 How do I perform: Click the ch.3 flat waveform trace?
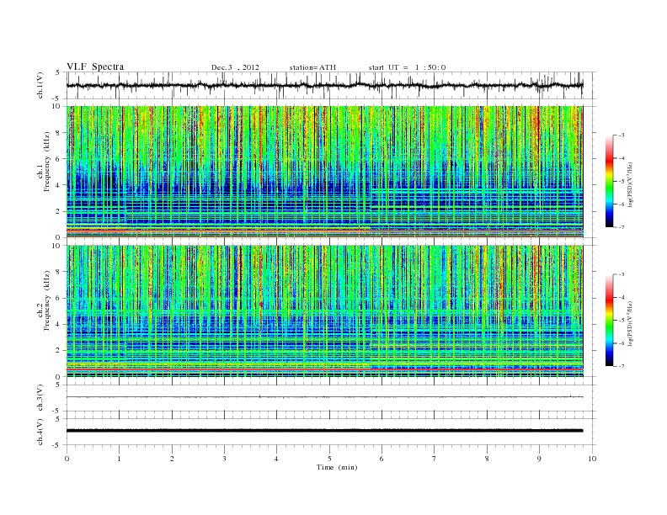click(x=324, y=397)
